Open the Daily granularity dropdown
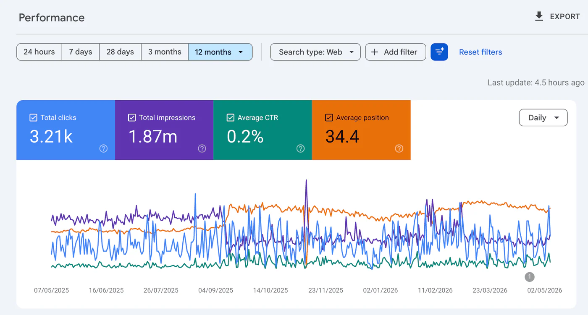Viewport: 588px width, 315px height. click(x=543, y=118)
